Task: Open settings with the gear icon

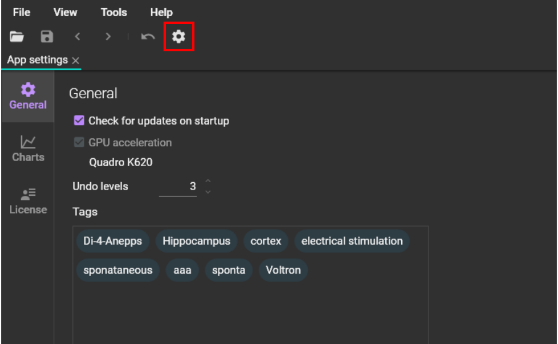Action: (178, 37)
